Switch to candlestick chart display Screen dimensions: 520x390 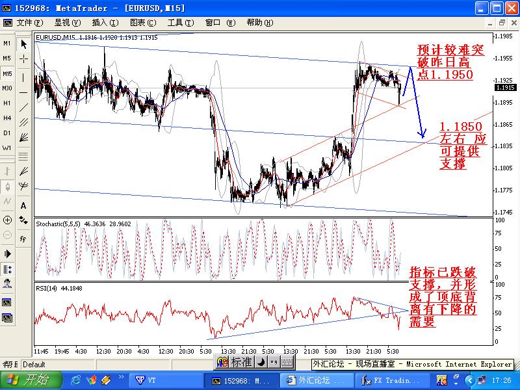(7, 187)
